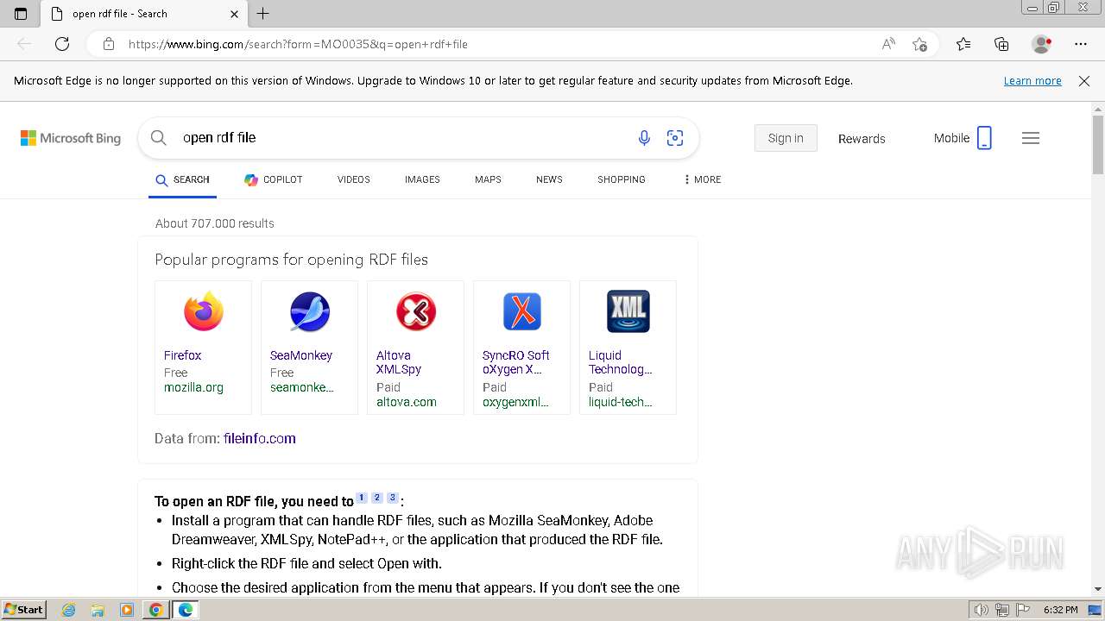Open the SeaMonkey title link
This screenshot has width=1105, height=621.
[x=301, y=355]
